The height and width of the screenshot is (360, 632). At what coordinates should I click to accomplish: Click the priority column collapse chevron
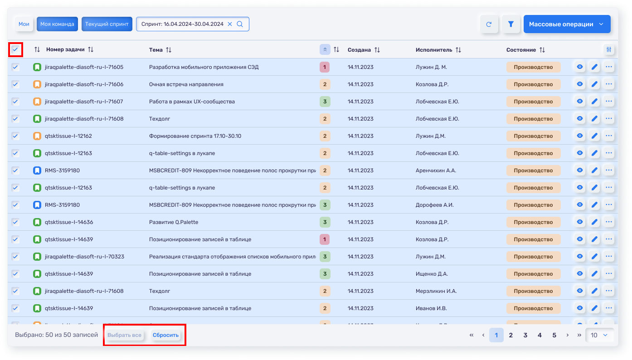pyautogui.click(x=325, y=50)
